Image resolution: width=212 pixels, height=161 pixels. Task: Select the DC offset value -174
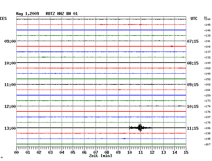[207, 107]
